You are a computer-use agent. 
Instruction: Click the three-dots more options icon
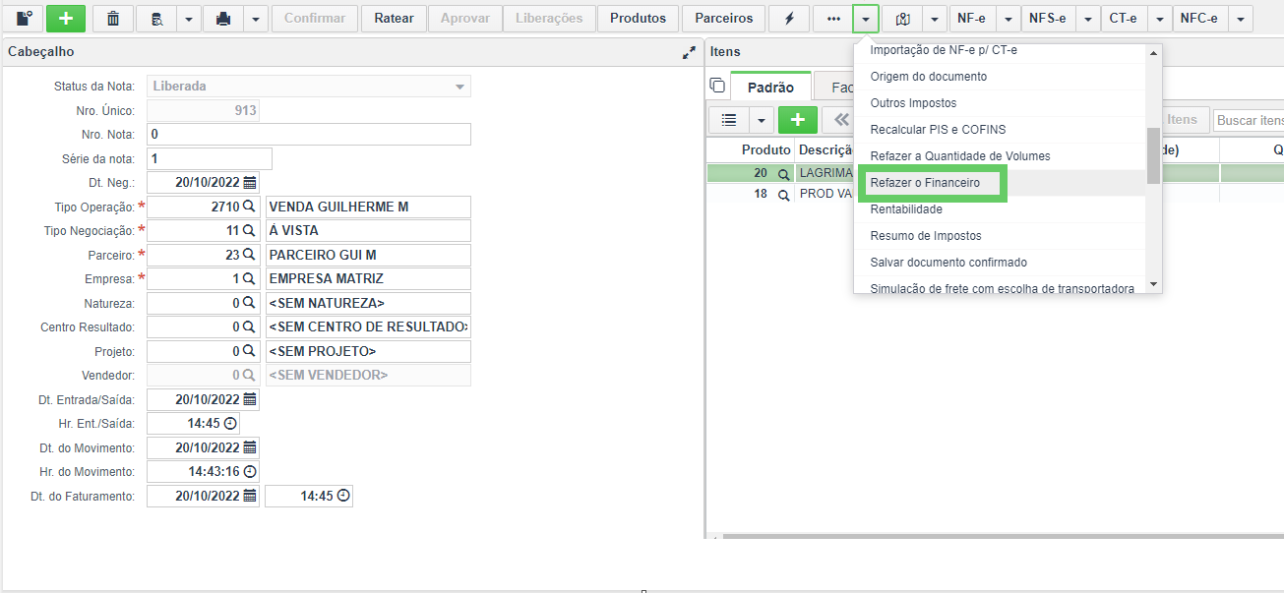pos(833,19)
